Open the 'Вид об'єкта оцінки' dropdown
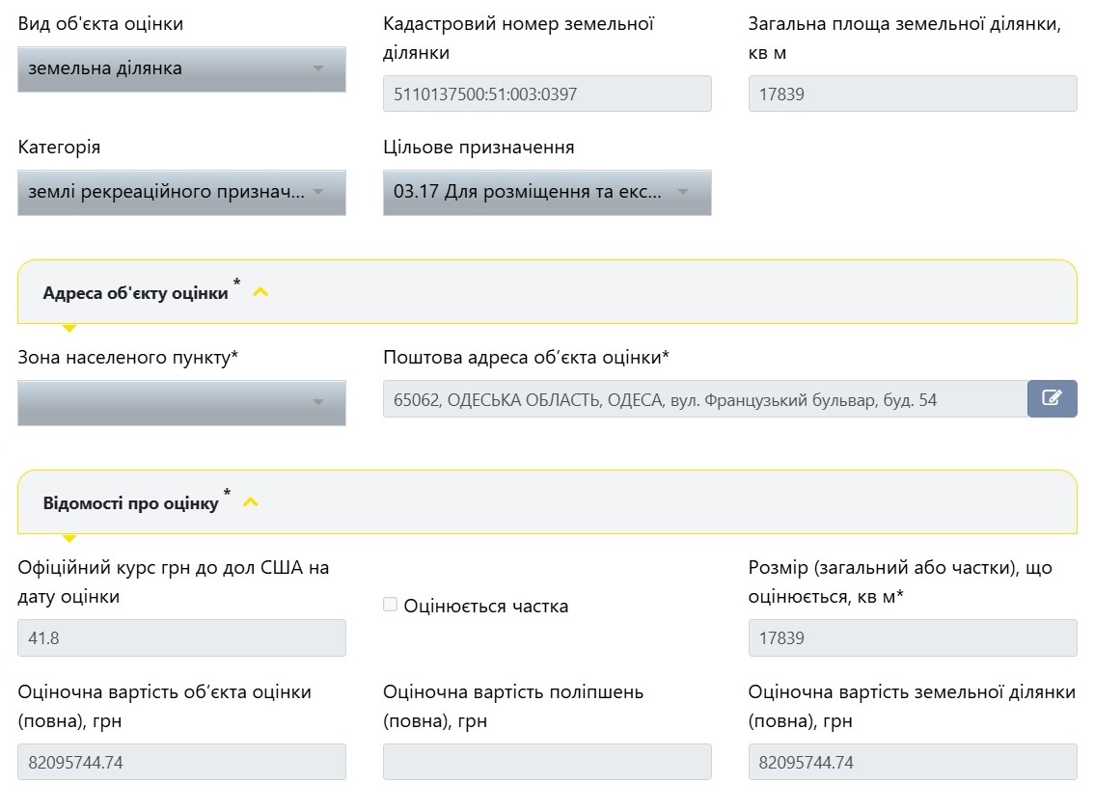The image size is (1094, 811). (181, 69)
